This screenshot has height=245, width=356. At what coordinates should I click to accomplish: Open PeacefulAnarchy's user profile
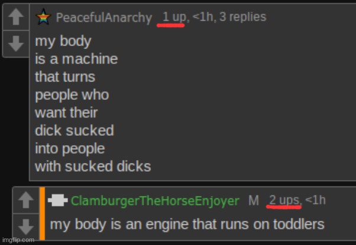(104, 18)
